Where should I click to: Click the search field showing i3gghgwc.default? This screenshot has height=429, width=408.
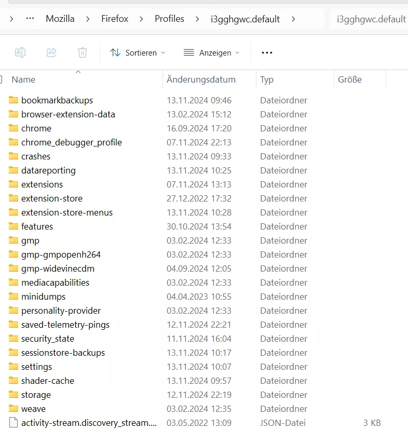coord(369,19)
